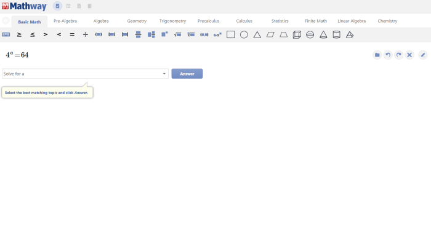
Task: Select the sphere shape icon
Action: pyautogui.click(x=310, y=34)
